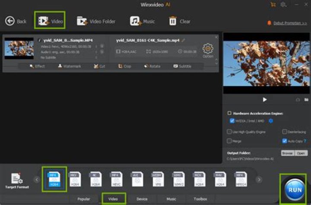This screenshot has height=205, width=311.
Task: Rename output file with pencil icon
Action: pos(183,40)
